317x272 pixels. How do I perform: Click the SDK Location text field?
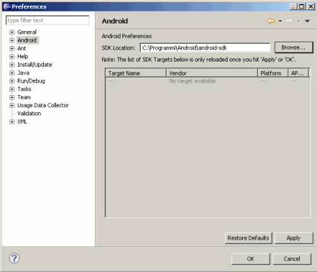[x=205, y=48]
